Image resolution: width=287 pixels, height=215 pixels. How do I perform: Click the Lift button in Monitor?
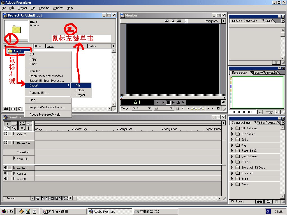click(x=194, y=108)
